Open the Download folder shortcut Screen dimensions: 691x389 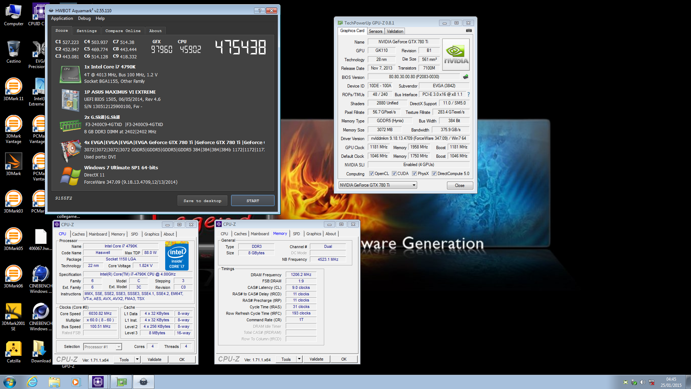click(41, 352)
